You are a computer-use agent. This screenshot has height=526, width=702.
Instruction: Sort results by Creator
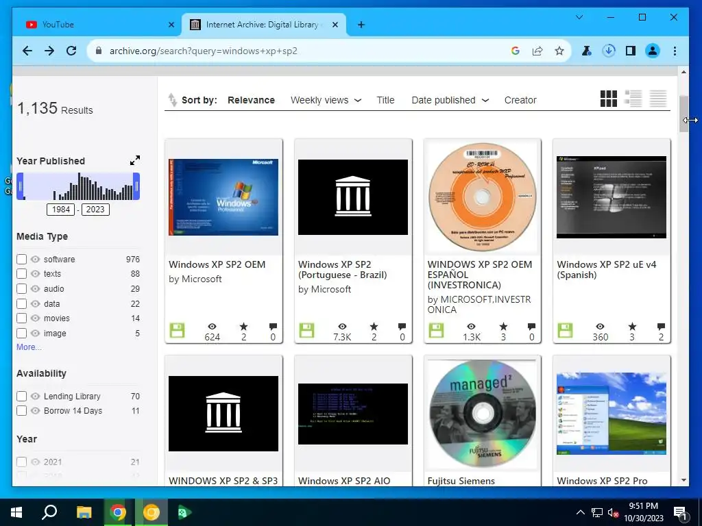click(520, 100)
